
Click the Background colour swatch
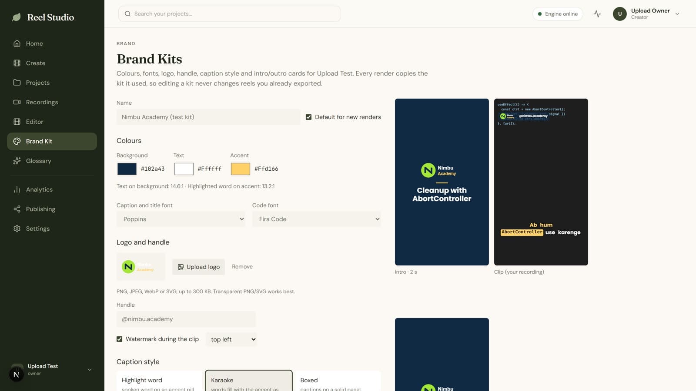(x=127, y=169)
